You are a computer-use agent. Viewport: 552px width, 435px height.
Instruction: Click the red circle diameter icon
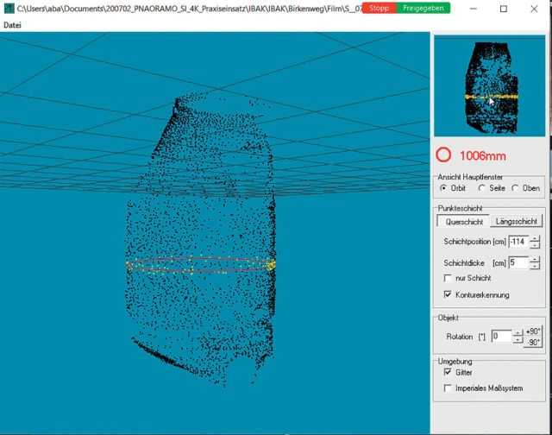(x=443, y=155)
